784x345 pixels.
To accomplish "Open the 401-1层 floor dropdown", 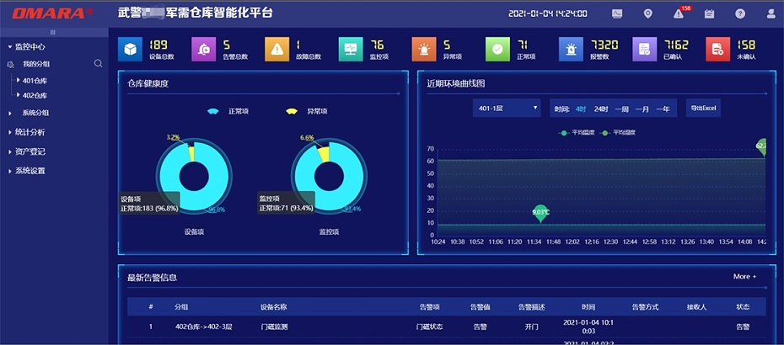I will pyautogui.click(x=507, y=109).
